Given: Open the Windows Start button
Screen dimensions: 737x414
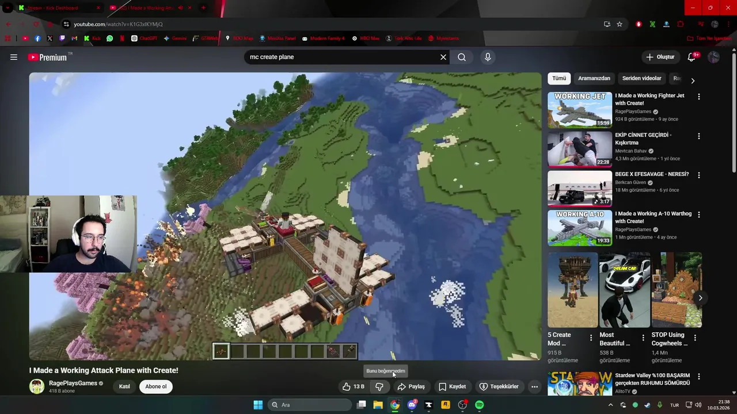Looking at the screenshot, I should (x=258, y=405).
